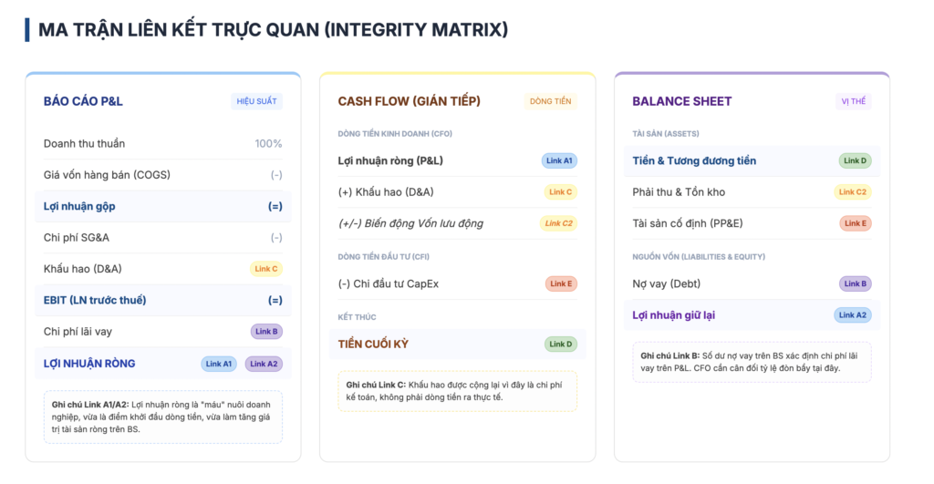The height and width of the screenshot is (484, 934).
Task: Click the Link A2 badge beside Lợi nhuận giữ lại
Action: click(852, 315)
